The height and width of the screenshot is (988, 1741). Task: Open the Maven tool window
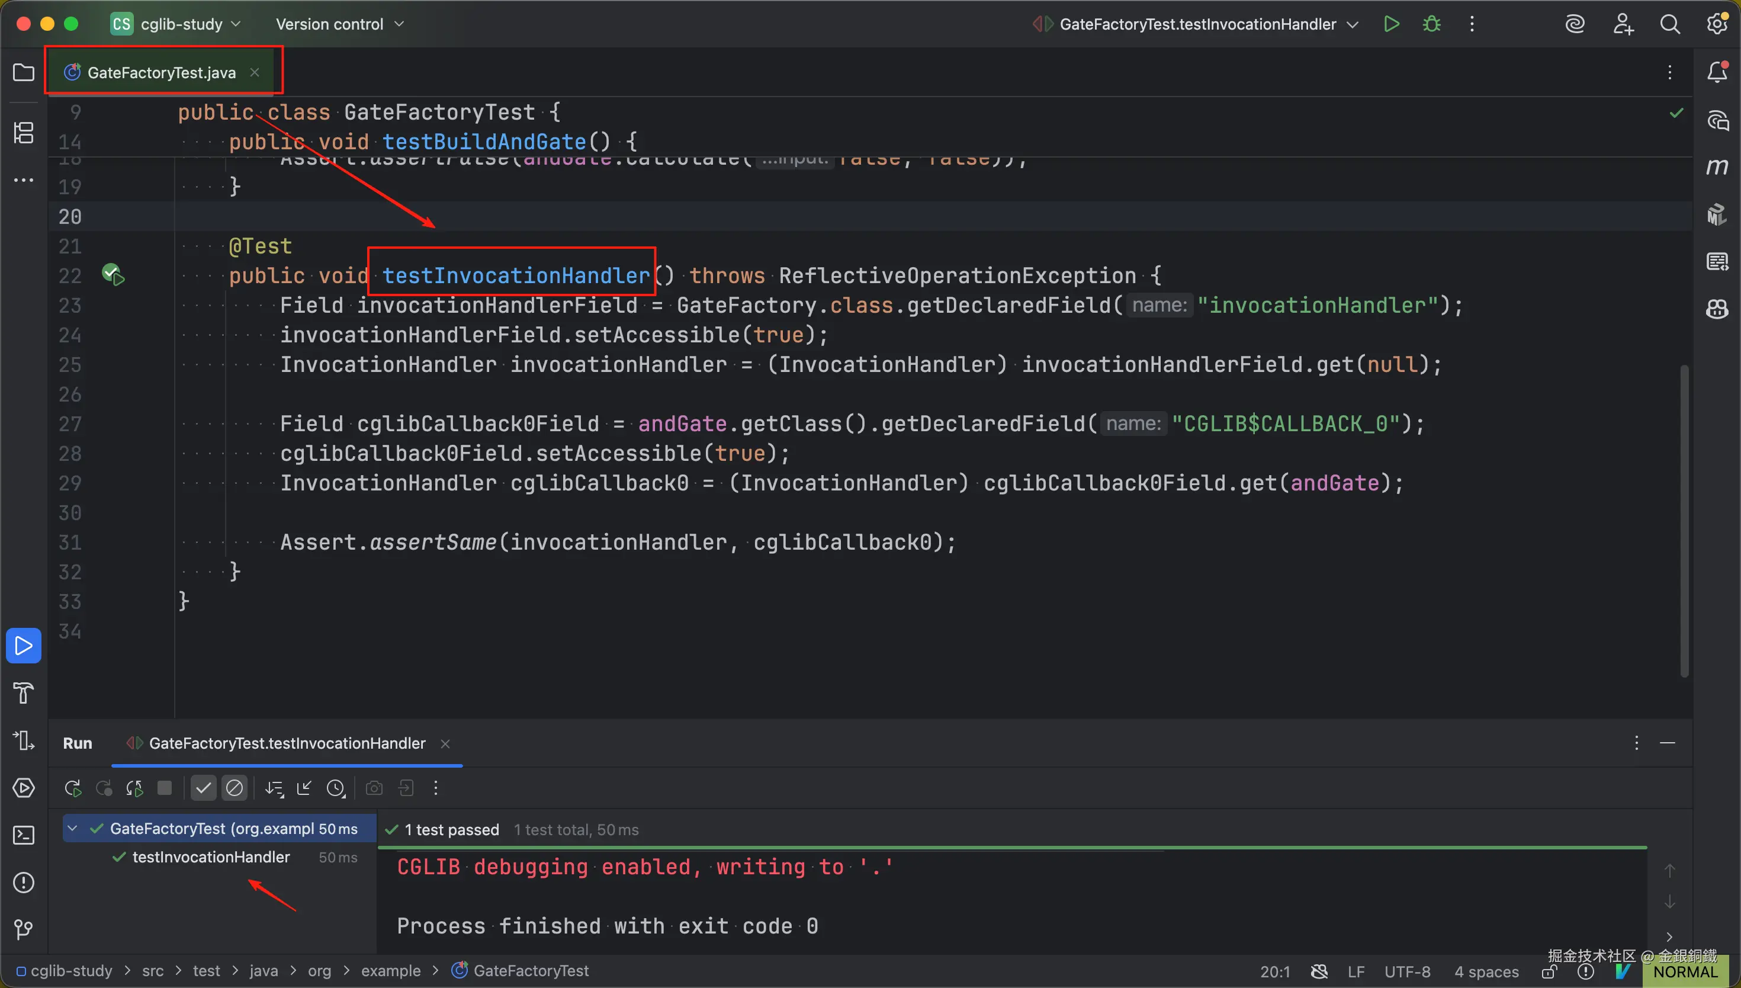pos(1717,167)
